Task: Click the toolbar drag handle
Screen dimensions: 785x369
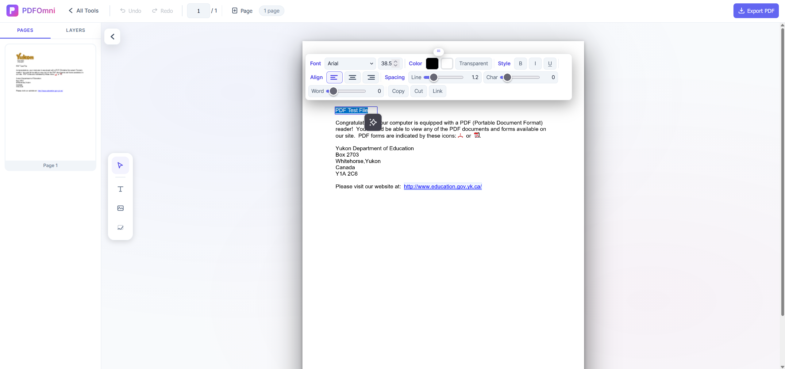Action: click(x=438, y=51)
